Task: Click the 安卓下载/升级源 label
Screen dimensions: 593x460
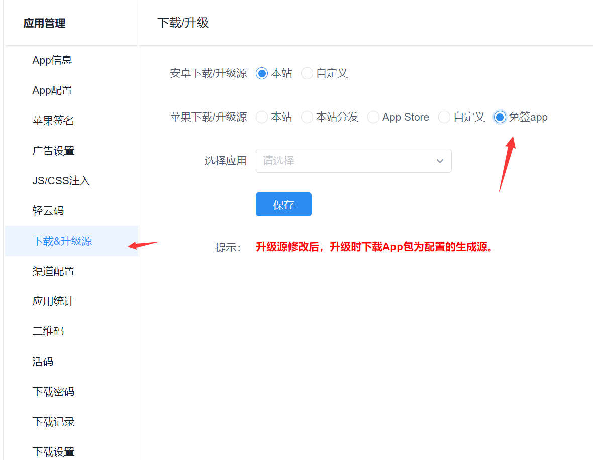Action: tap(209, 73)
